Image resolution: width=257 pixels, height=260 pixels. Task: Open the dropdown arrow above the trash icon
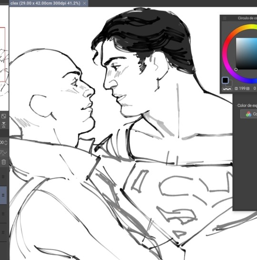pyautogui.click(x=5, y=153)
